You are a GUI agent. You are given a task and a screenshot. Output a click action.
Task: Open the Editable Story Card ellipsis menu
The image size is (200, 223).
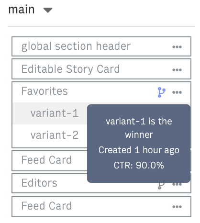(177, 70)
